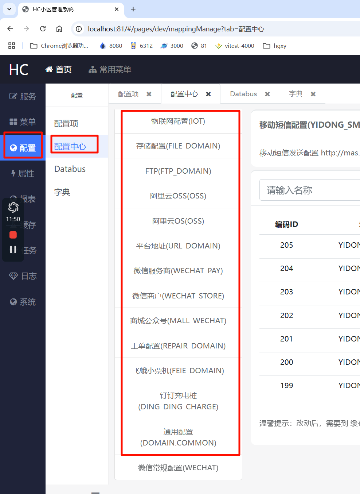Click the table cell with ID 205
This screenshot has height=494, width=360.
coord(286,245)
